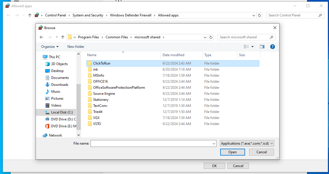Cancel the Browse dialog

[262, 152]
